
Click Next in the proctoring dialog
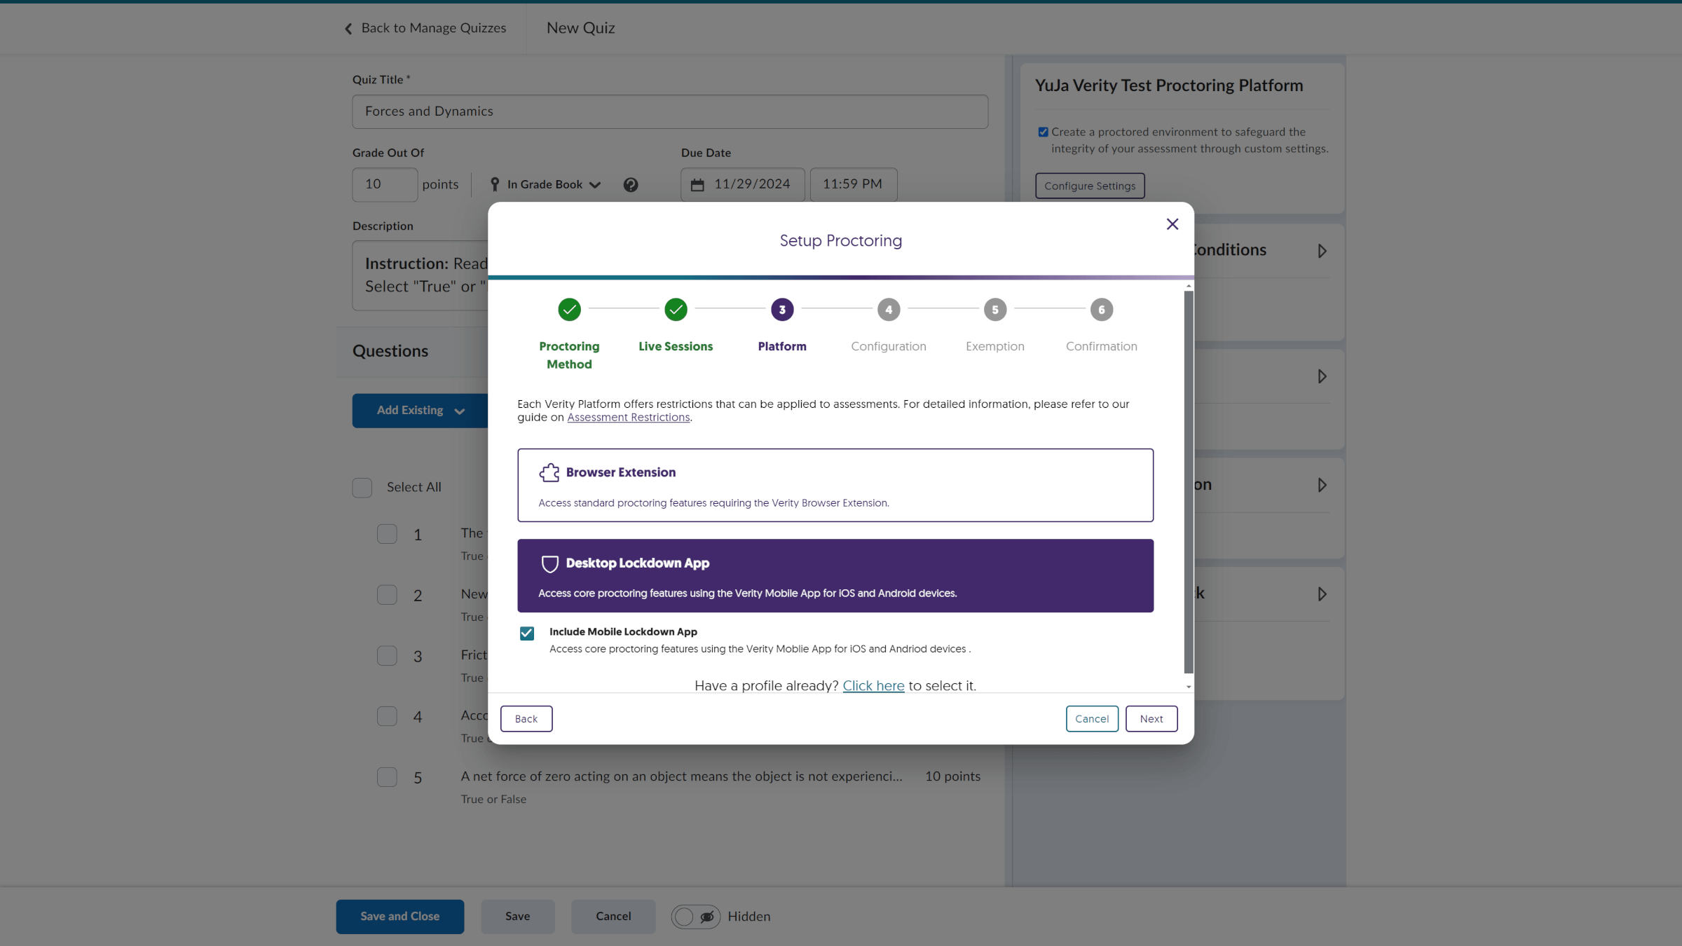(1151, 719)
